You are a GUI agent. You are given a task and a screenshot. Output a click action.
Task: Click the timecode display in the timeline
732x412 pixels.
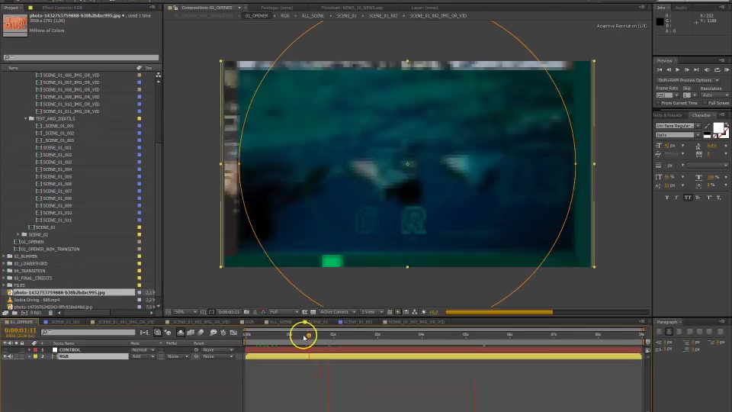tap(20, 331)
